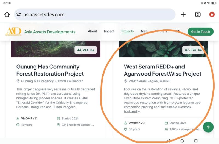Screen dimensions: 219x144
Task: Tap the red browser update arrow icon
Action: pyautogui.click(x=212, y=15)
